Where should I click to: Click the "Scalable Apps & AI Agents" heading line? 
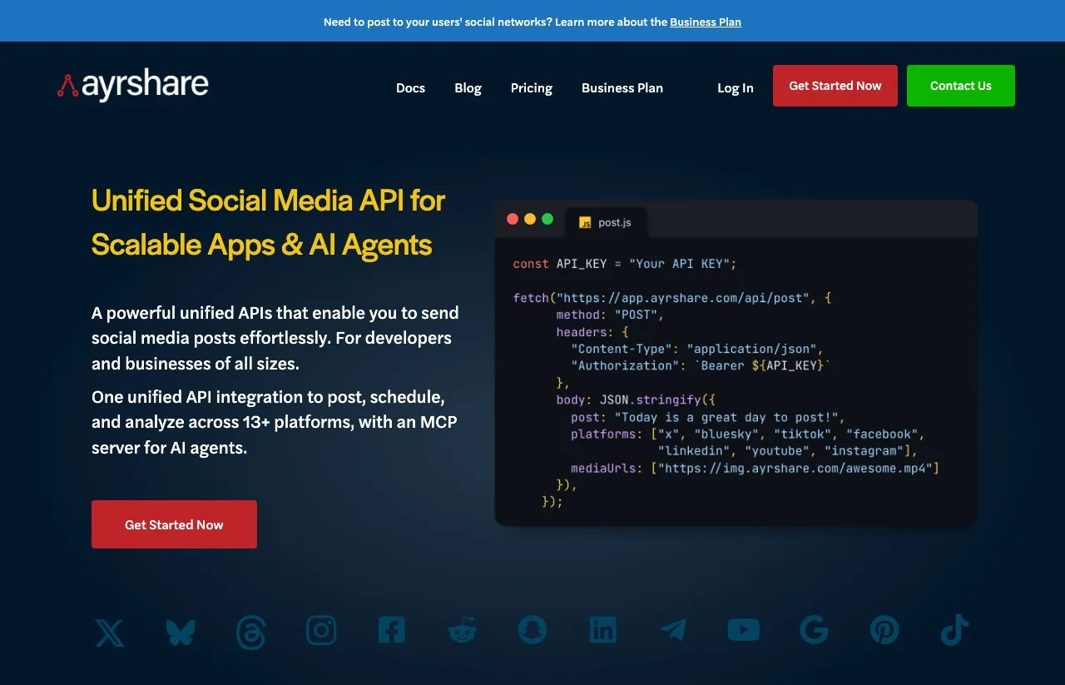tap(261, 245)
